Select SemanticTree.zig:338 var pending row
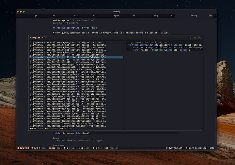The image size is (235, 165). tap(76, 77)
